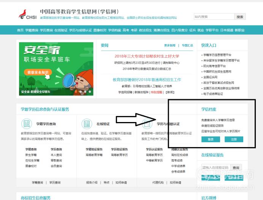263x200 pixels.
Task: Open 新生学籍 under 学籍查询
Action: tap(31, 155)
